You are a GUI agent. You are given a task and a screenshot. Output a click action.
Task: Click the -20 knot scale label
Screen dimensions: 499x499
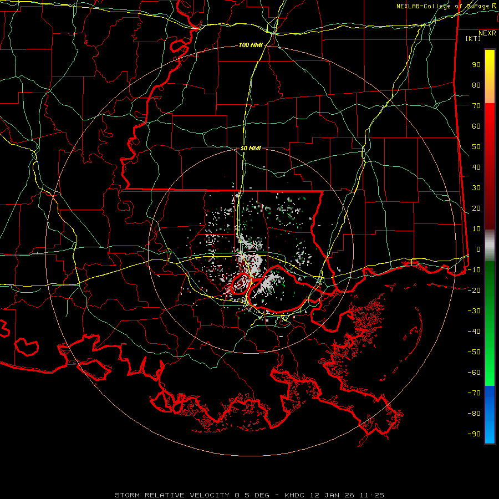coord(474,291)
